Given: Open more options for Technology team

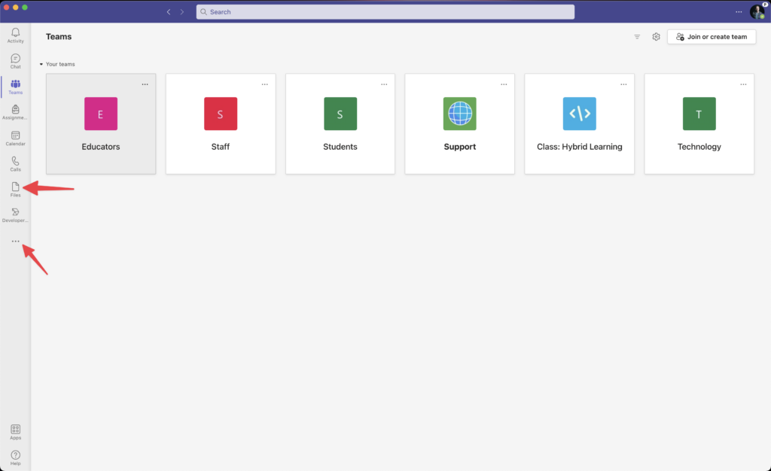Looking at the screenshot, I should coord(743,84).
